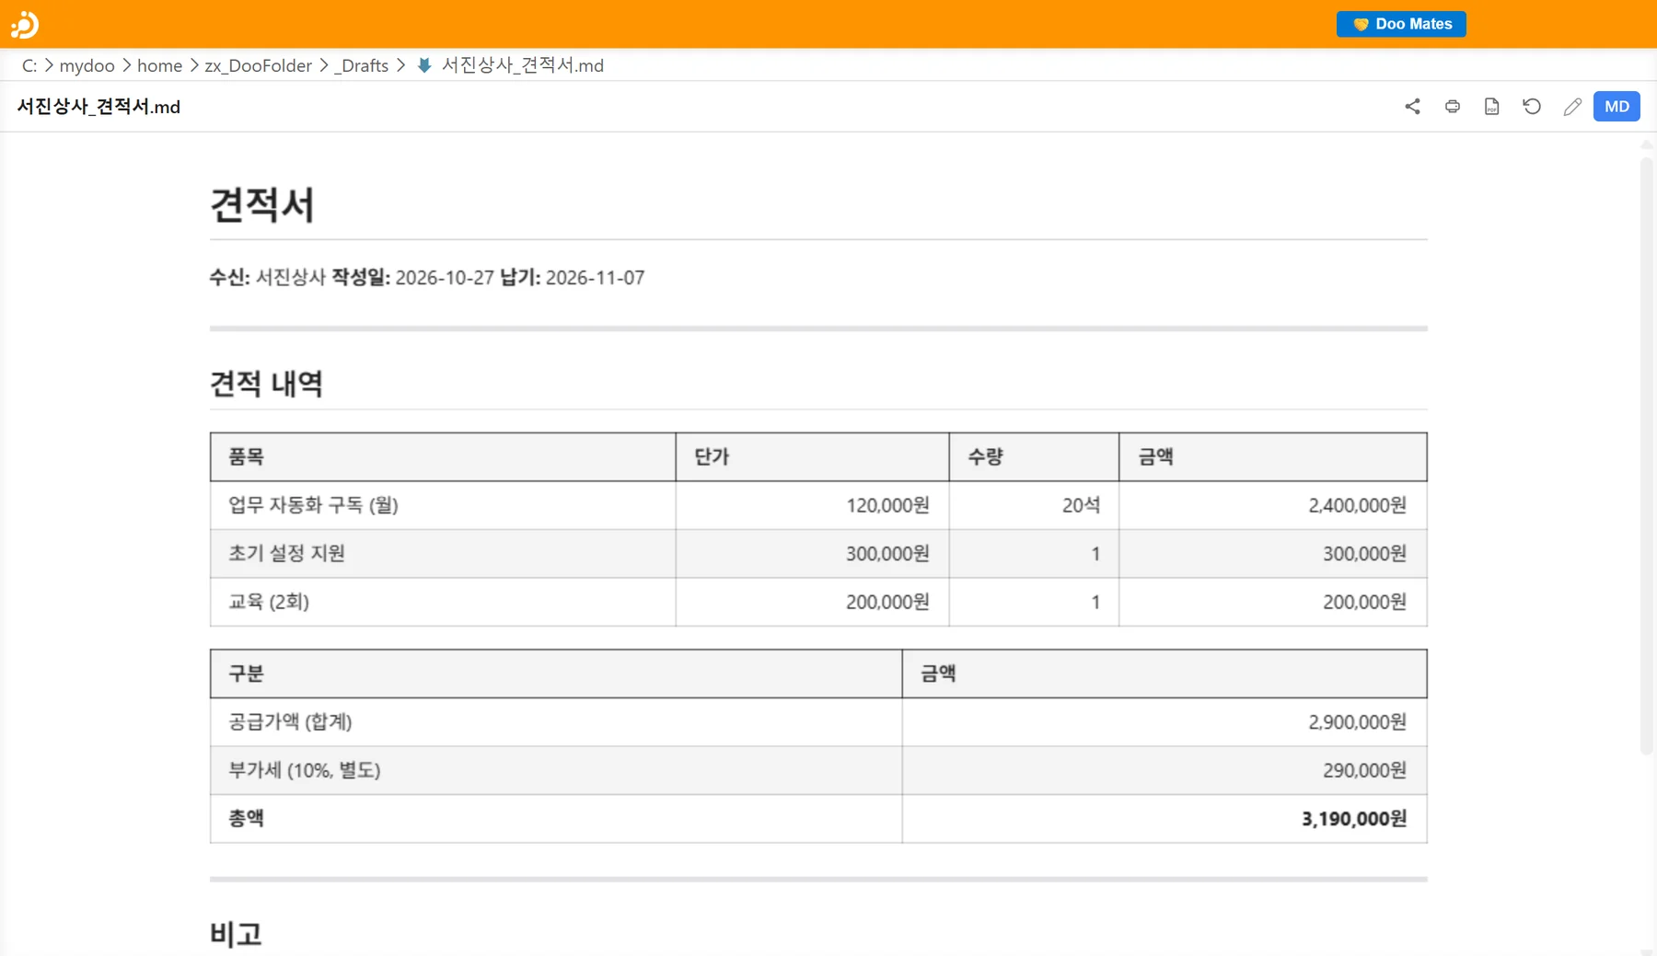
Task: Click the 290,000원 VAT cell
Action: click(1165, 770)
